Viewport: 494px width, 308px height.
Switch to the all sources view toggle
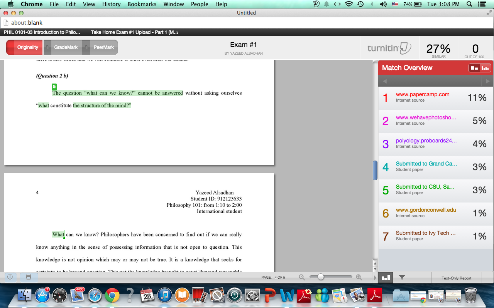pyautogui.click(x=486, y=68)
